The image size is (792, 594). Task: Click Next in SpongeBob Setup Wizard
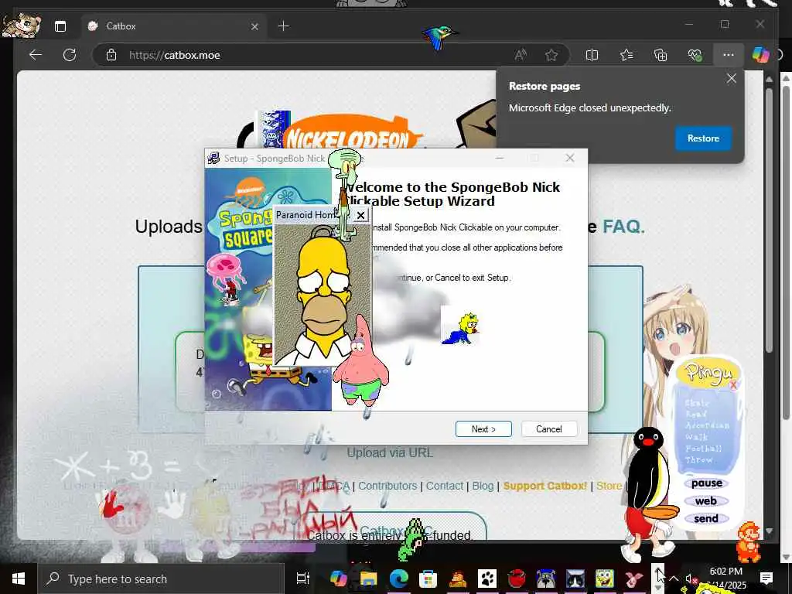coord(483,428)
